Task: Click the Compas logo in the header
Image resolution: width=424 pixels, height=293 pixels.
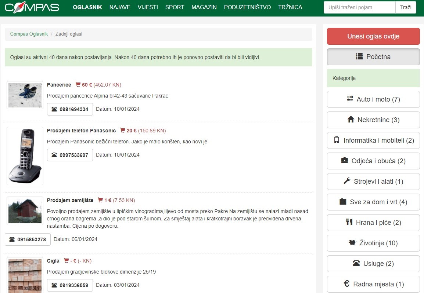Action: 32,8
